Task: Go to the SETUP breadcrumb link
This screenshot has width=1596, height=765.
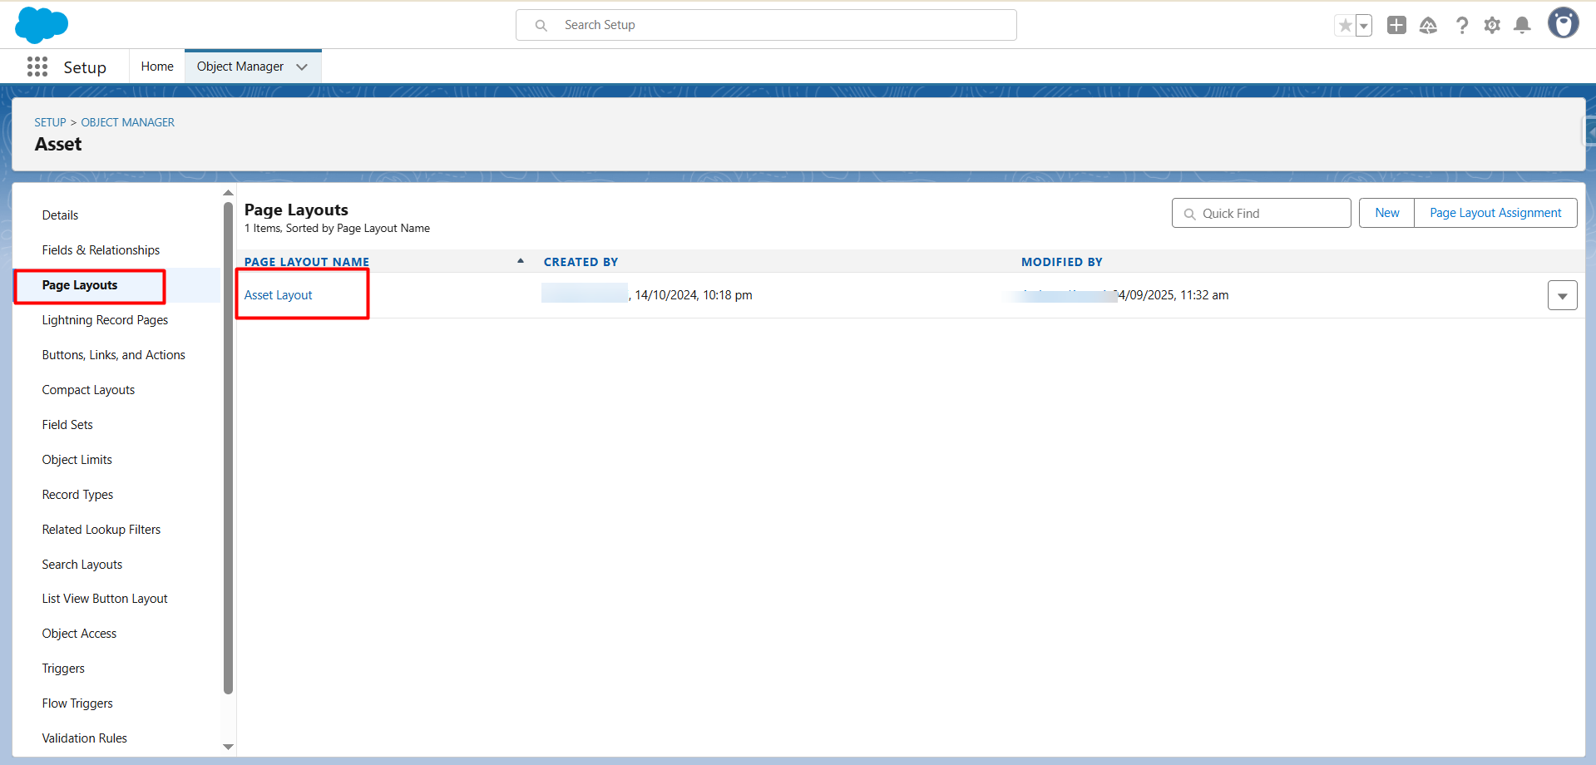Action: coord(50,122)
